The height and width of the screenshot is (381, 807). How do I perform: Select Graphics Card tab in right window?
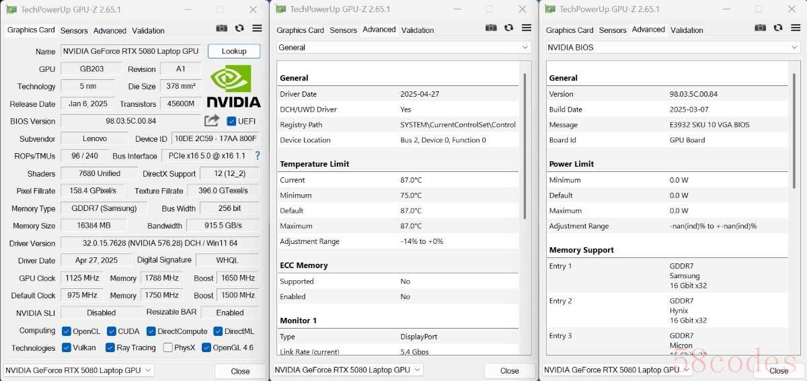pyautogui.click(x=570, y=30)
